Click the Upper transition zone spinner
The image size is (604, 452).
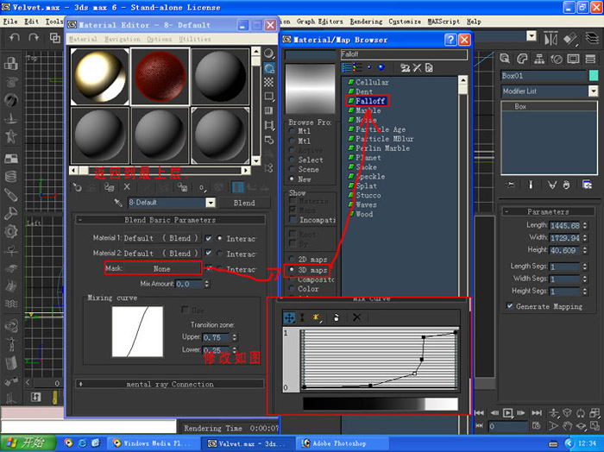pyautogui.click(x=234, y=337)
